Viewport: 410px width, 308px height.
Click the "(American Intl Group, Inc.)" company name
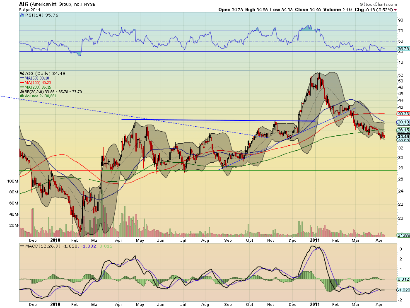(56, 5)
